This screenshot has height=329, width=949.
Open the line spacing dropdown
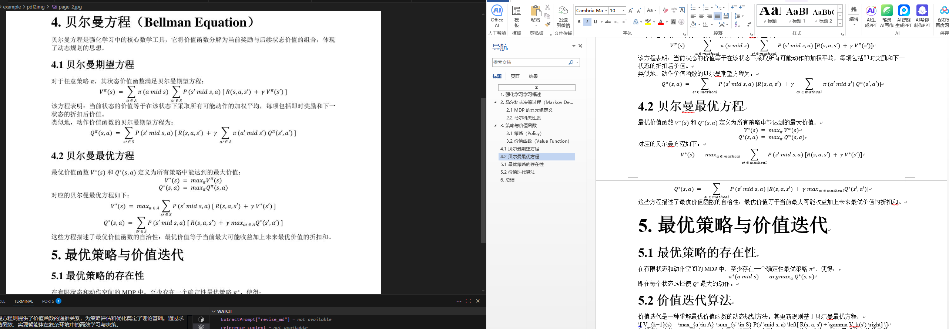[x=739, y=16]
